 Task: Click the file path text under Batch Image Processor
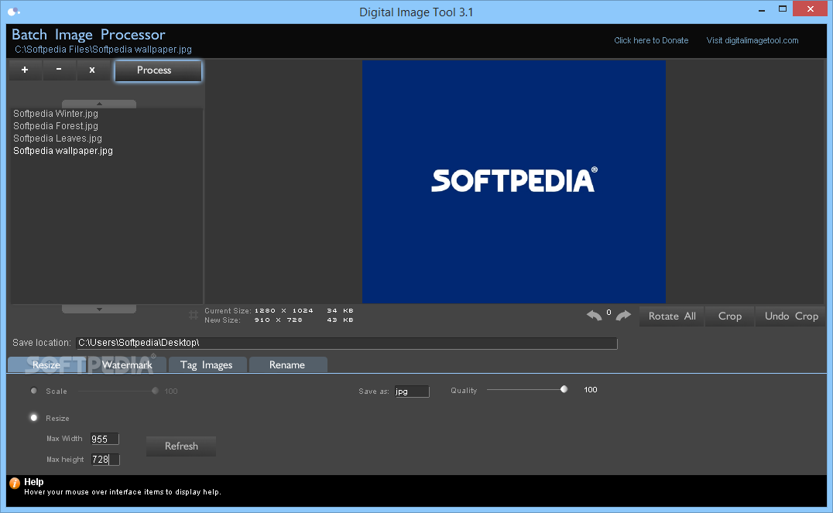click(103, 50)
